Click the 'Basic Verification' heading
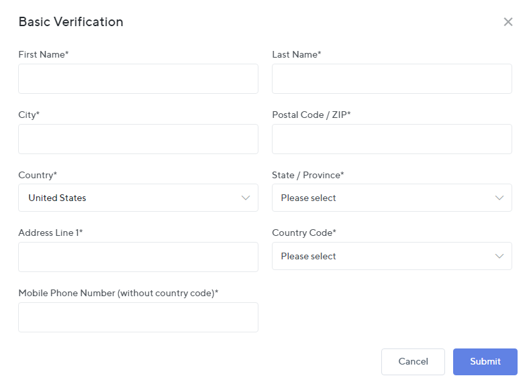This screenshot has height=388, width=531. click(71, 21)
